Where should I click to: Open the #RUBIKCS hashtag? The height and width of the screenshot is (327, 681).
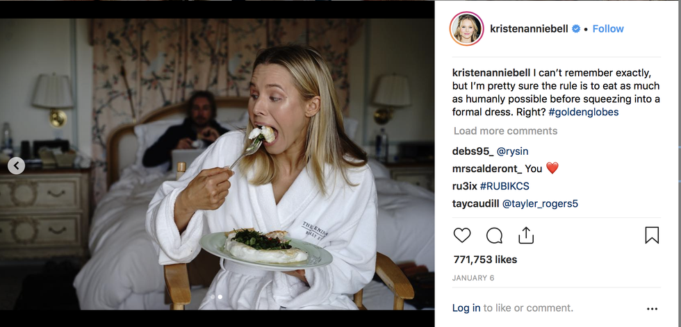[x=504, y=186]
